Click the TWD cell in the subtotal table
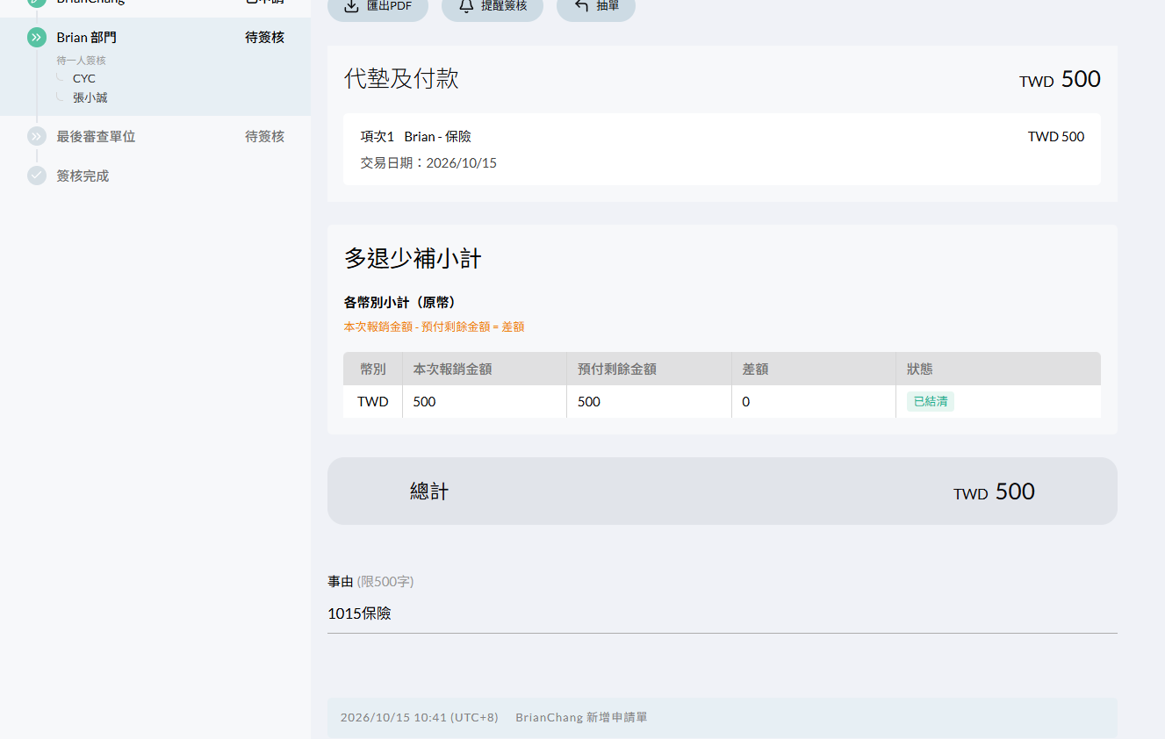Image resolution: width=1165 pixels, height=739 pixels. click(x=372, y=402)
